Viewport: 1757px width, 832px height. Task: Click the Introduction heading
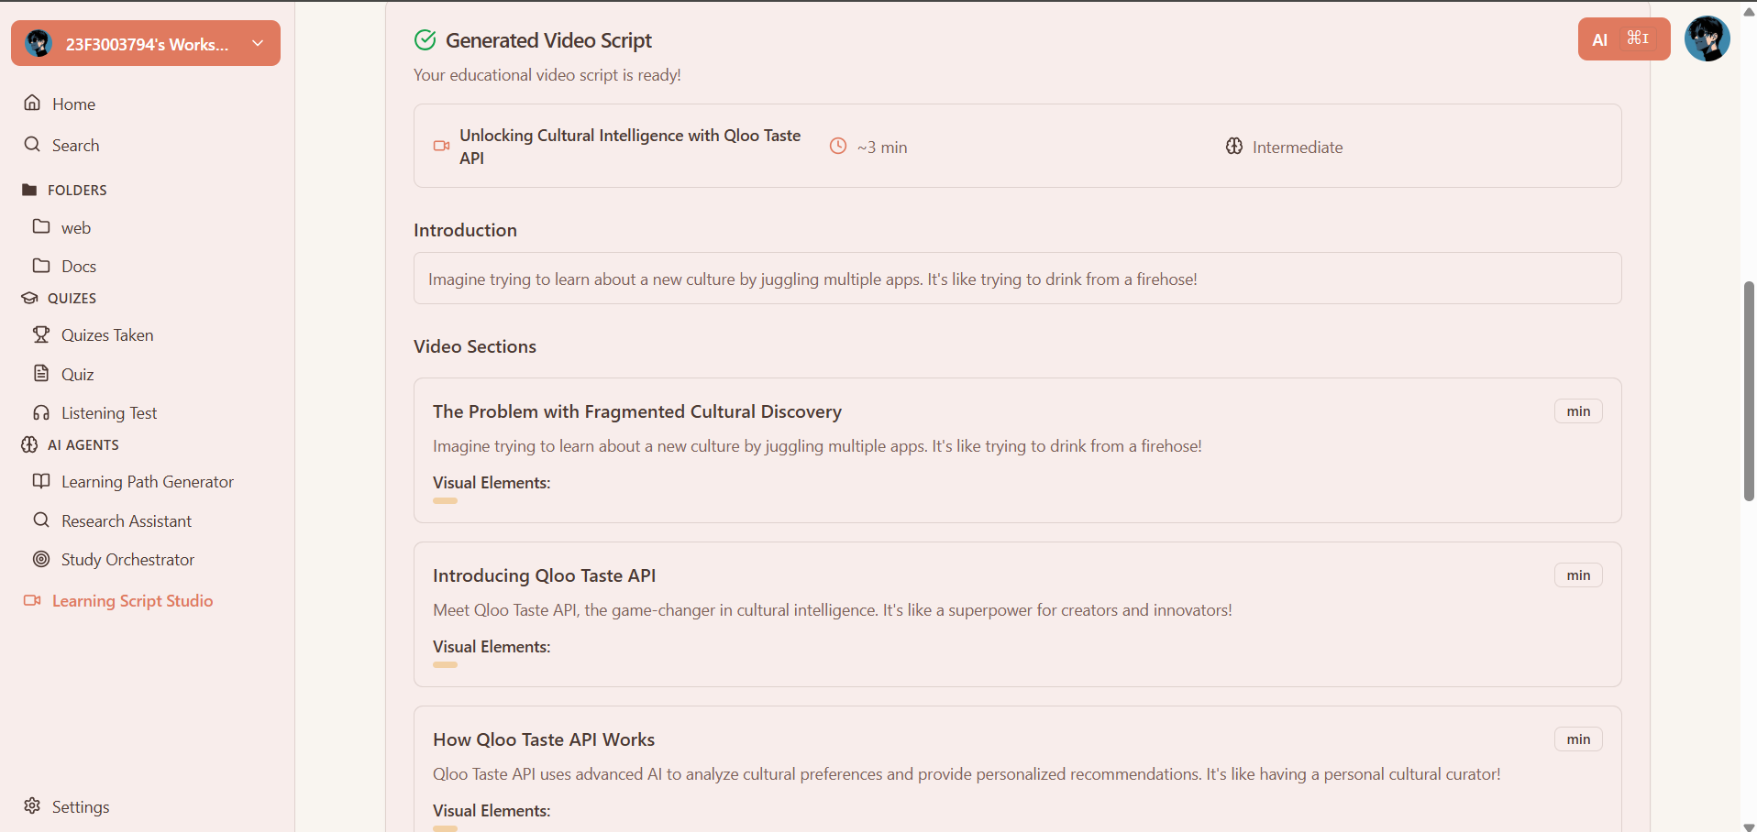tap(465, 230)
